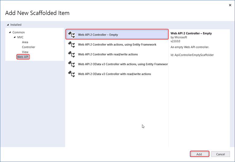Choose Web API 2 Controller – Empty template
The width and height of the screenshot is (235, 162).
(x=117, y=34)
